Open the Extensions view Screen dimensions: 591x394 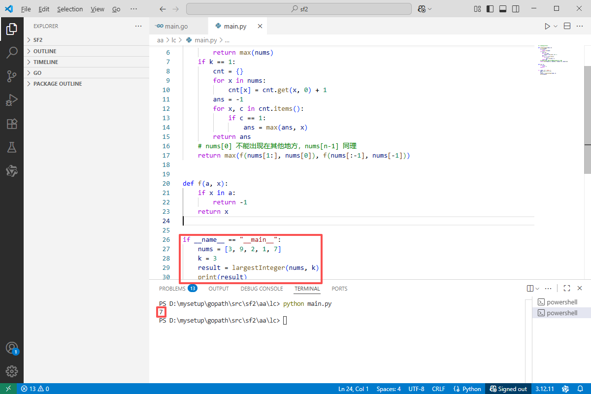click(12, 124)
